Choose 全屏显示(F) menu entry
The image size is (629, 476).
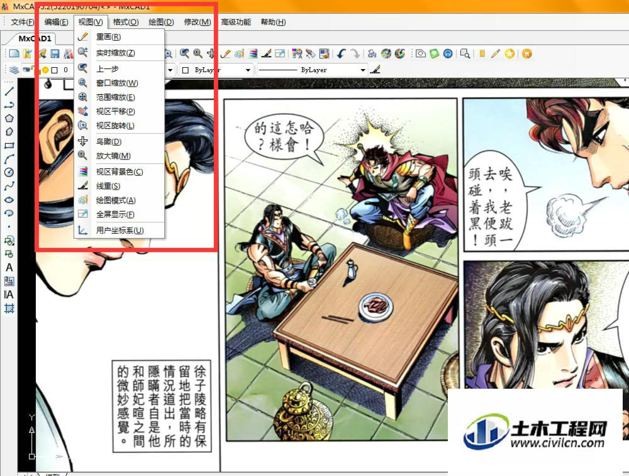[120, 214]
